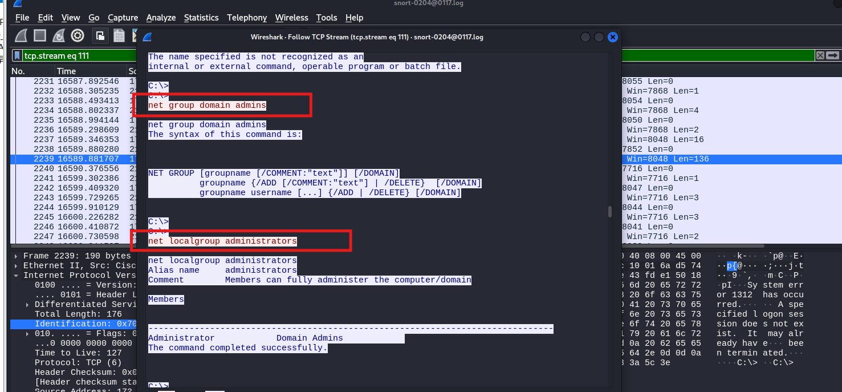Click the Wireshark main window logo icon

point(17,3)
